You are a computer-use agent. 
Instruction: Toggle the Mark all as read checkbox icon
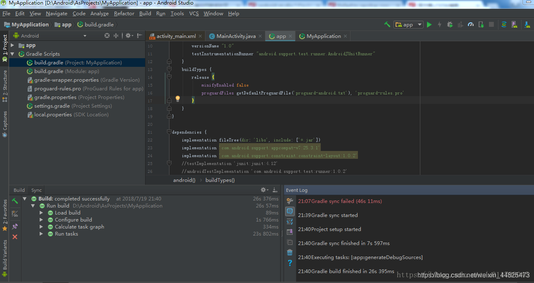290,242
